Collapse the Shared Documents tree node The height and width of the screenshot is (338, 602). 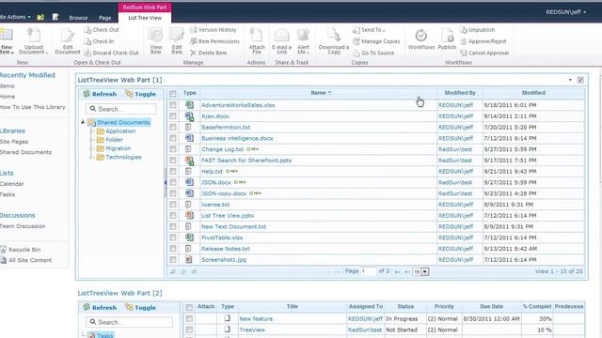click(83, 122)
